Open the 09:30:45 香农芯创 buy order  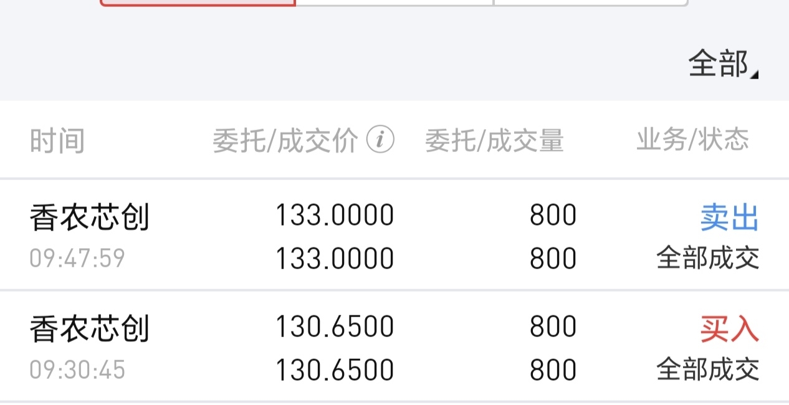click(x=395, y=346)
